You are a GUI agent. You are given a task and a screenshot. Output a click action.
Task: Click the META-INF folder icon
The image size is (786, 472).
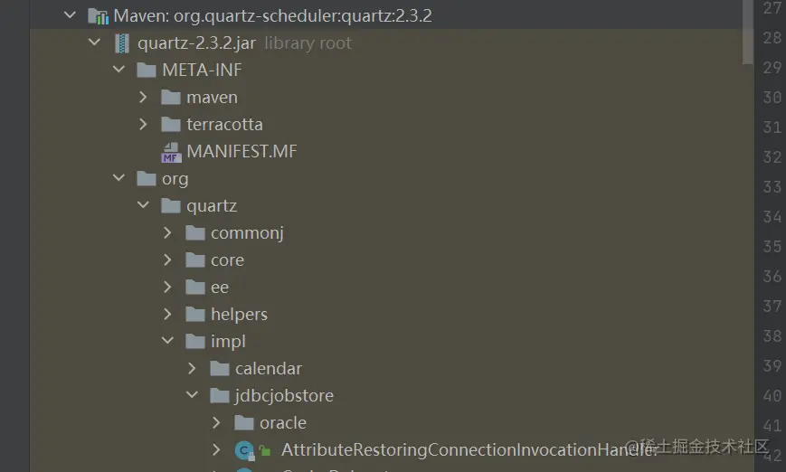pos(147,71)
